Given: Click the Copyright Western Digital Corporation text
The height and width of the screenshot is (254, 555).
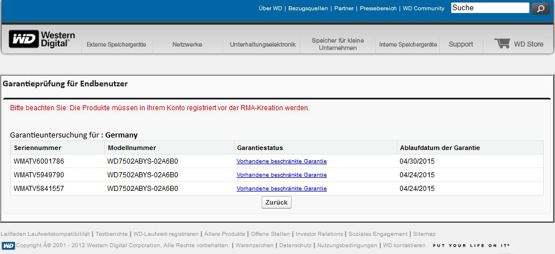Looking at the screenshot, I should (123, 245).
